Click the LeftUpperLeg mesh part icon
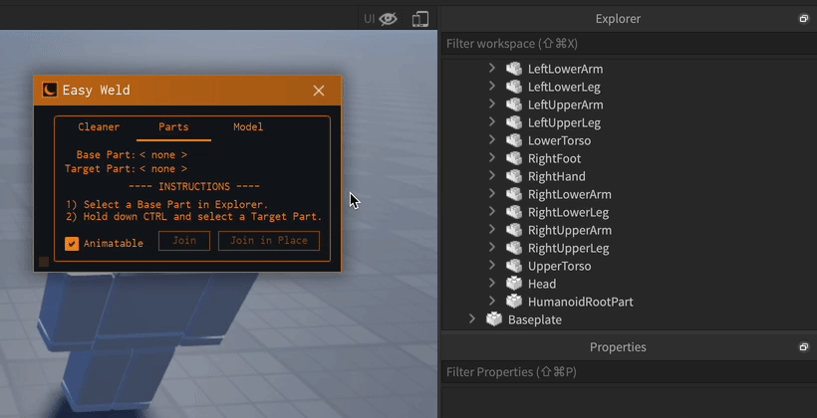This screenshot has height=418, width=817. pos(514,122)
